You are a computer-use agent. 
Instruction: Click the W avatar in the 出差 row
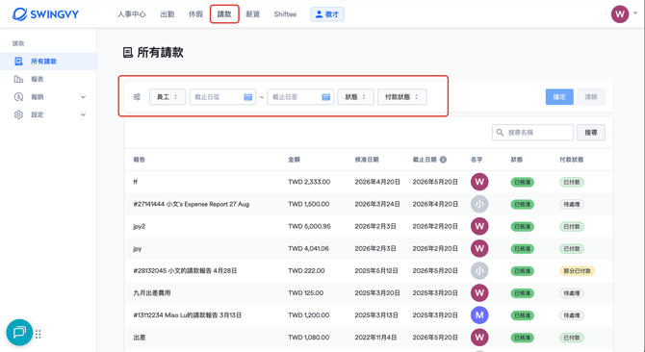tap(479, 337)
